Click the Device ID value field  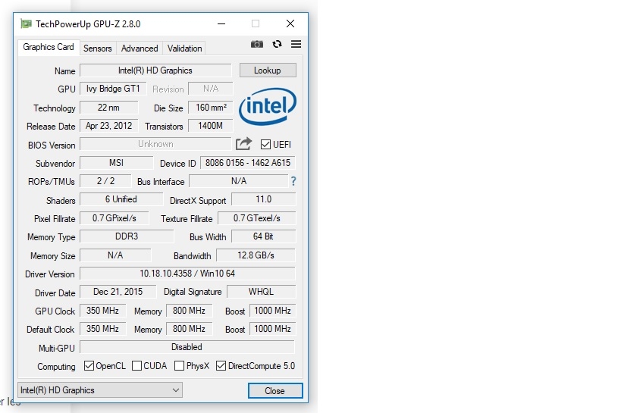[x=247, y=163]
